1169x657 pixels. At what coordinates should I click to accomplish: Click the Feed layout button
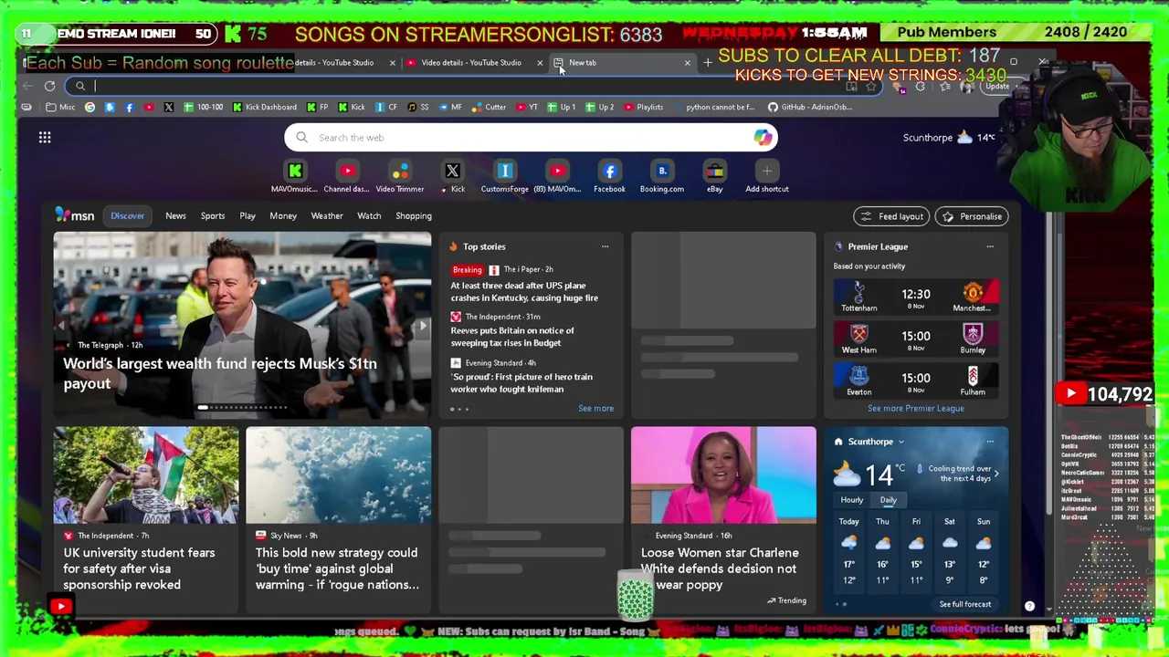click(891, 216)
